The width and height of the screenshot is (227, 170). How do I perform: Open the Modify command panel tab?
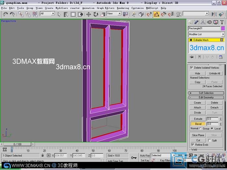click(196, 22)
